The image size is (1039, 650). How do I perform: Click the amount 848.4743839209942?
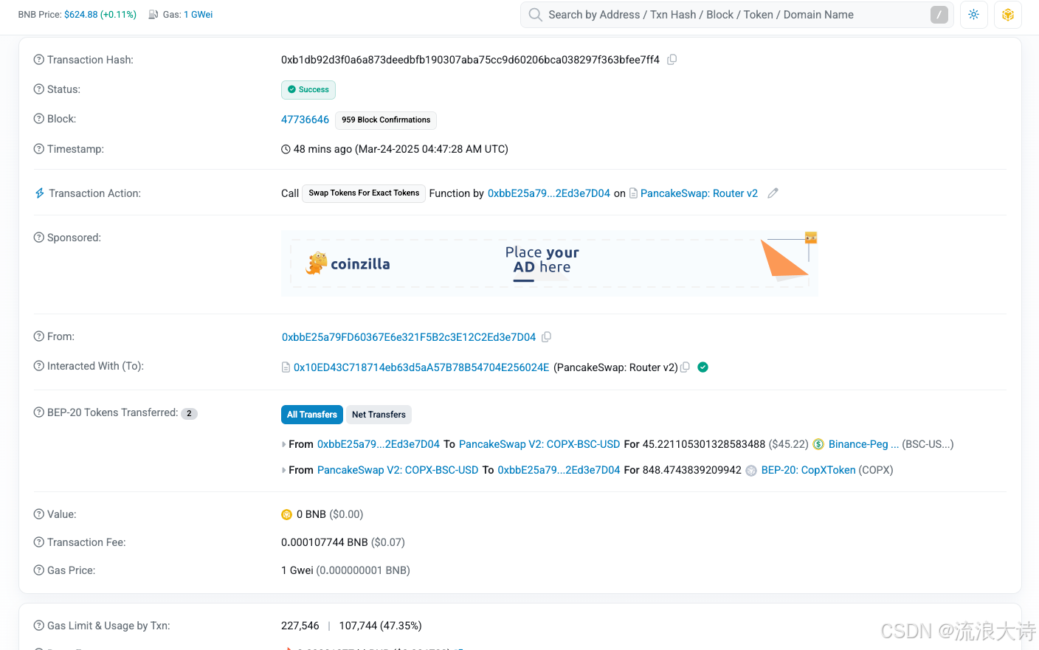[x=692, y=470]
